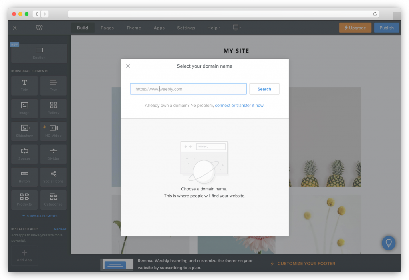The image size is (409, 280).
Task: Select the Section element
Action: point(39,53)
